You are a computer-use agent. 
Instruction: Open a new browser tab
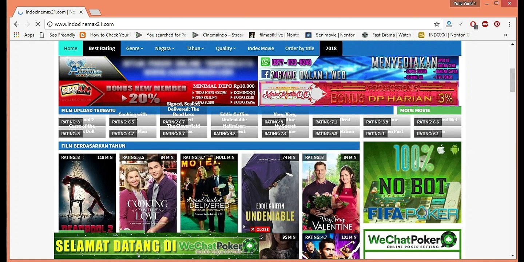click(95, 12)
